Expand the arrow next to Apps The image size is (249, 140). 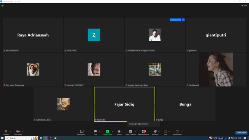169,131
